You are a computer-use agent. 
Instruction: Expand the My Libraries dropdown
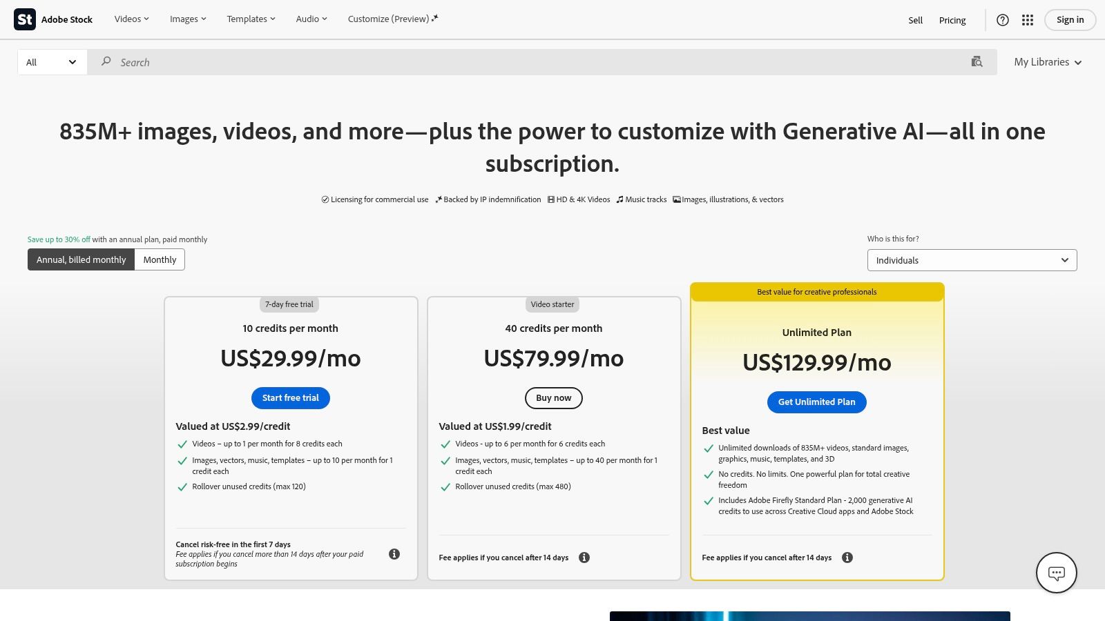pyautogui.click(x=1048, y=62)
